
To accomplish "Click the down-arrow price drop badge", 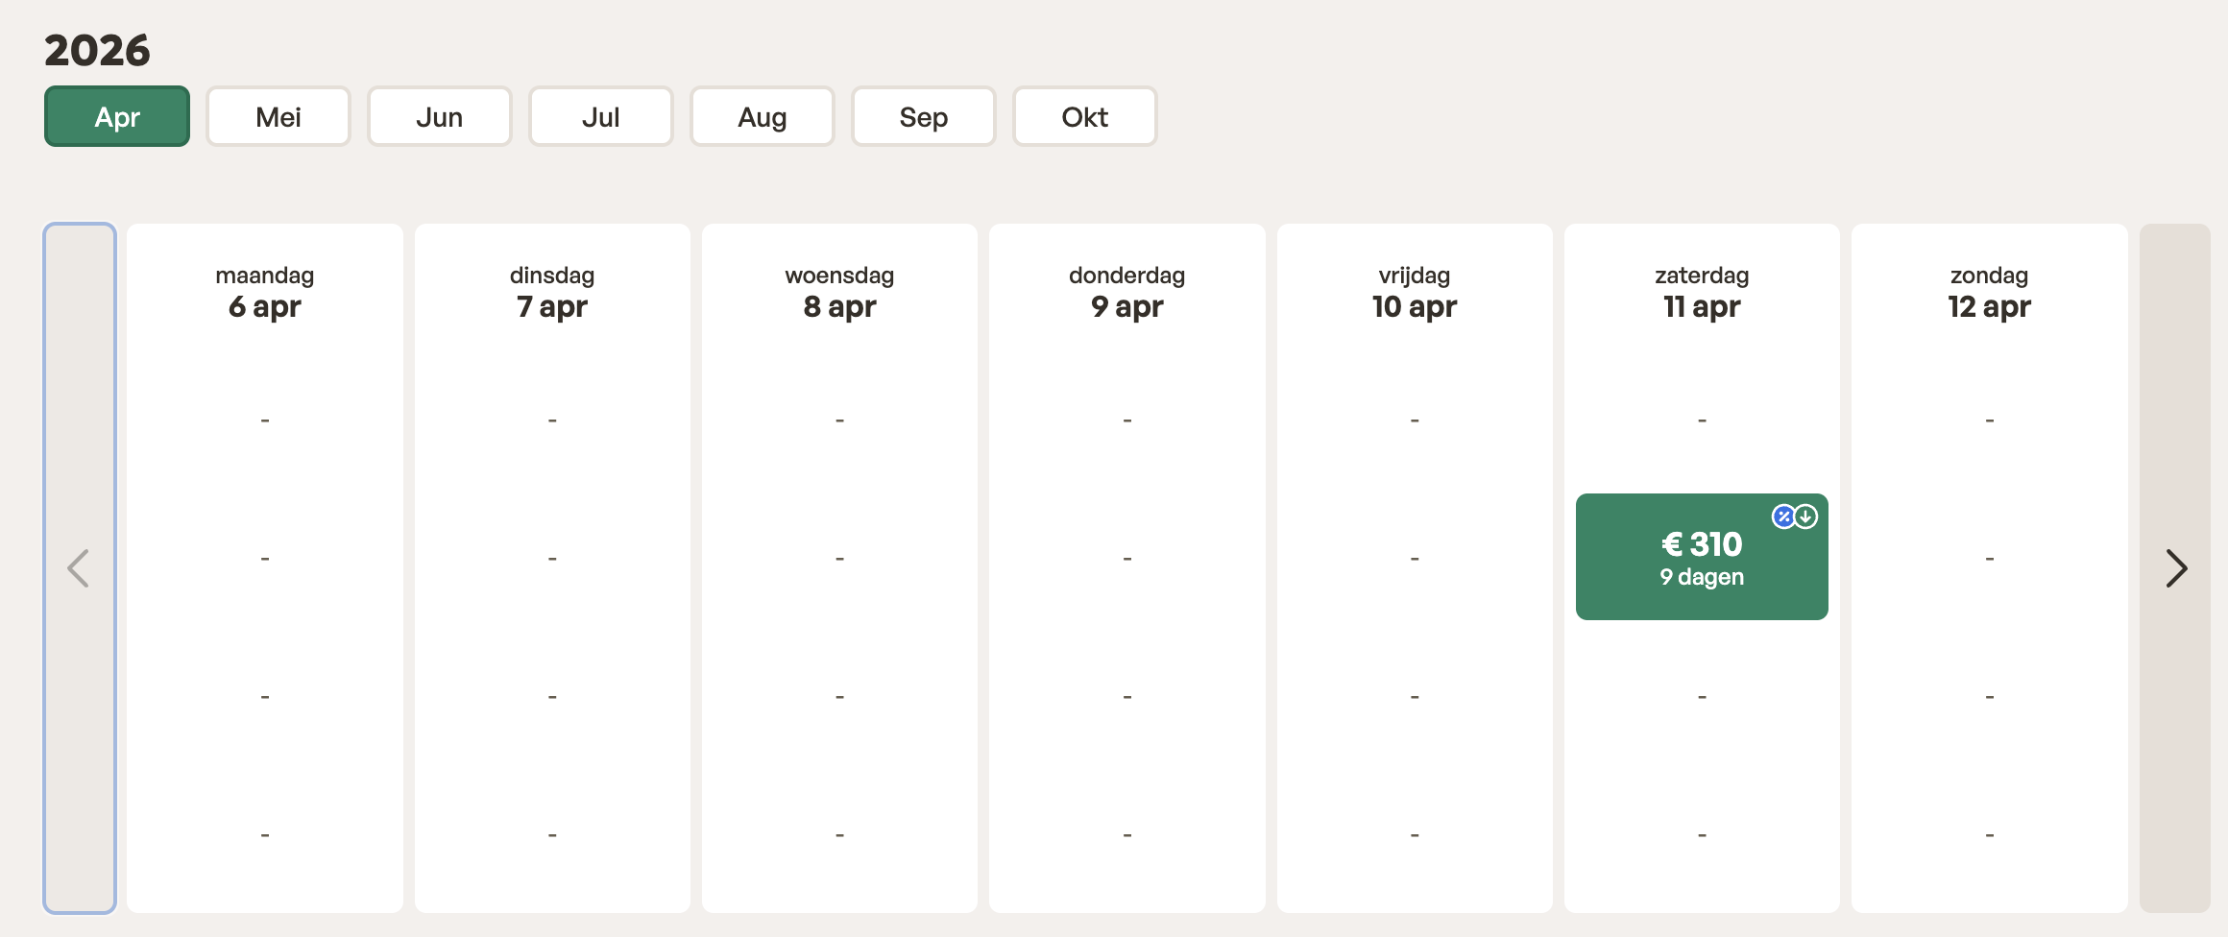I will (x=1806, y=517).
